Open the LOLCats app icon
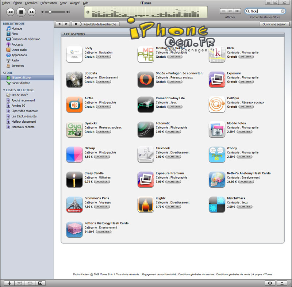The height and width of the screenshot is (287, 292). pyautogui.click(x=74, y=80)
